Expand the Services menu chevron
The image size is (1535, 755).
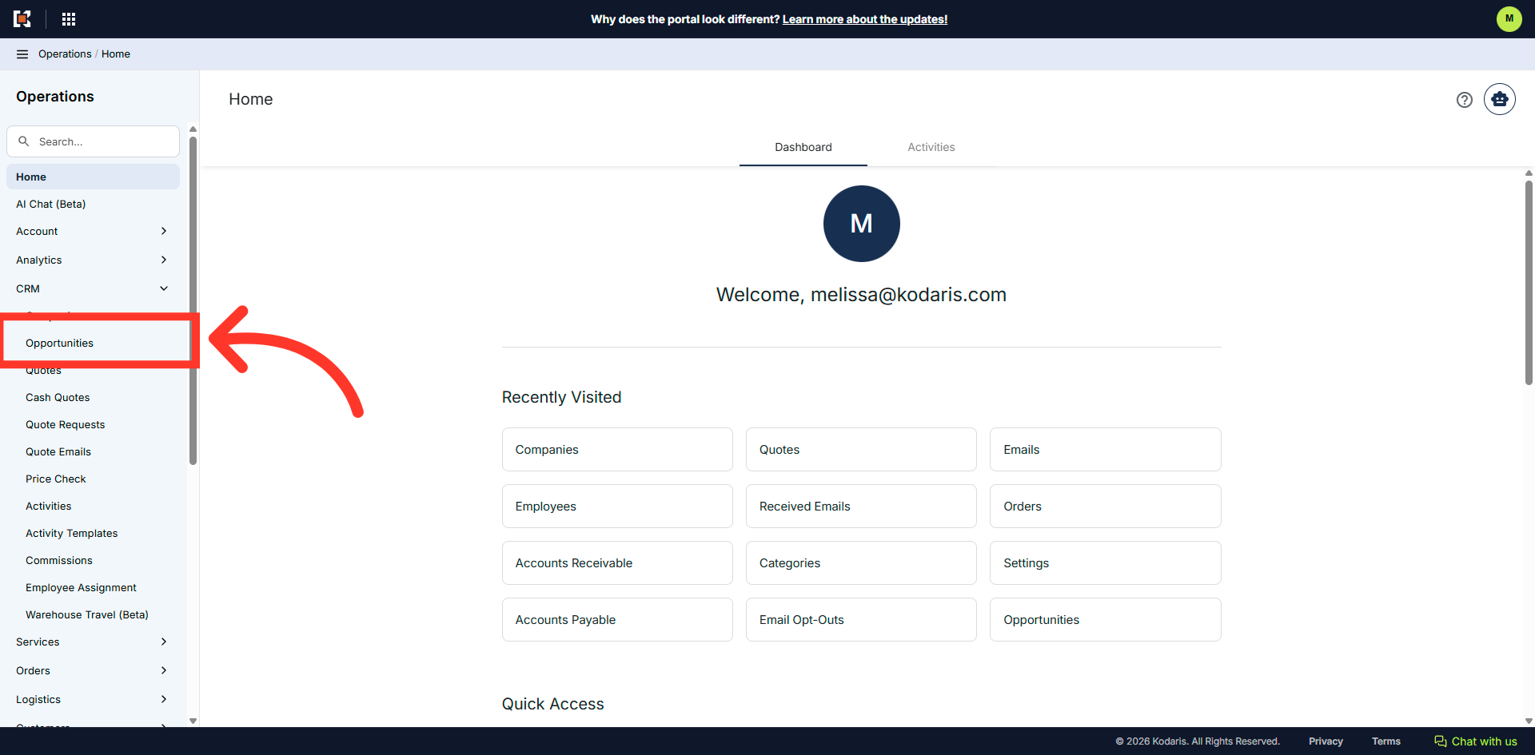tap(164, 642)
